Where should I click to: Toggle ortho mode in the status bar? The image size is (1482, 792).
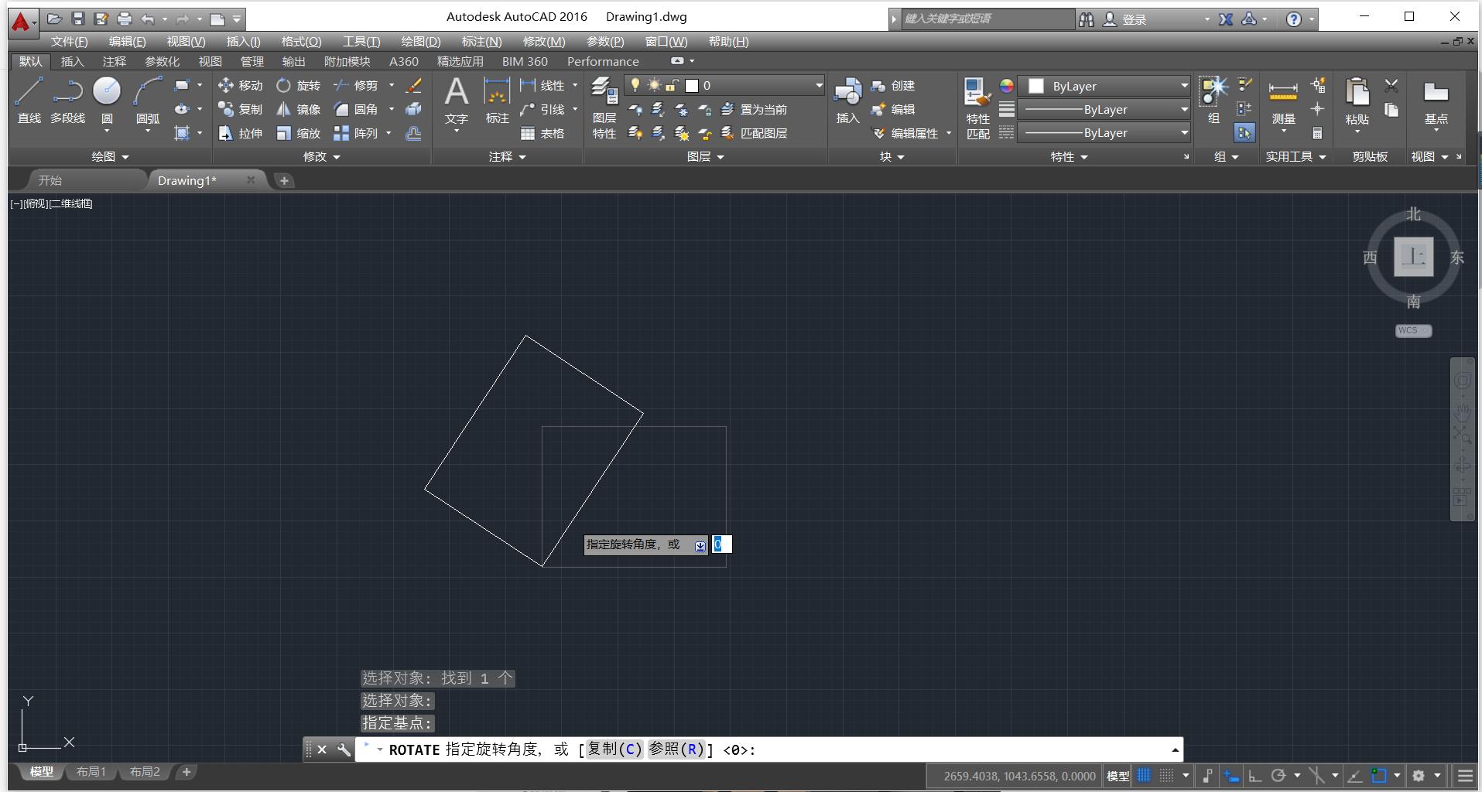1254,775
